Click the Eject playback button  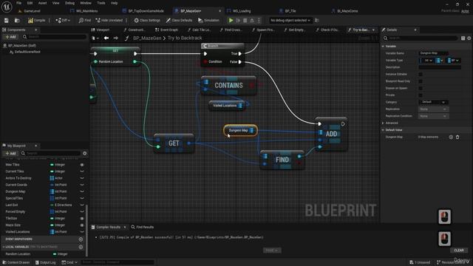[252, 20]
